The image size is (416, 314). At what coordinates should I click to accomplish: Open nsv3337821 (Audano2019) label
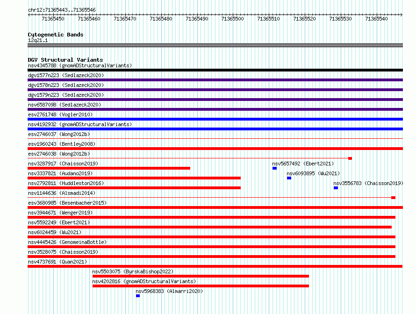pos(60,173)
